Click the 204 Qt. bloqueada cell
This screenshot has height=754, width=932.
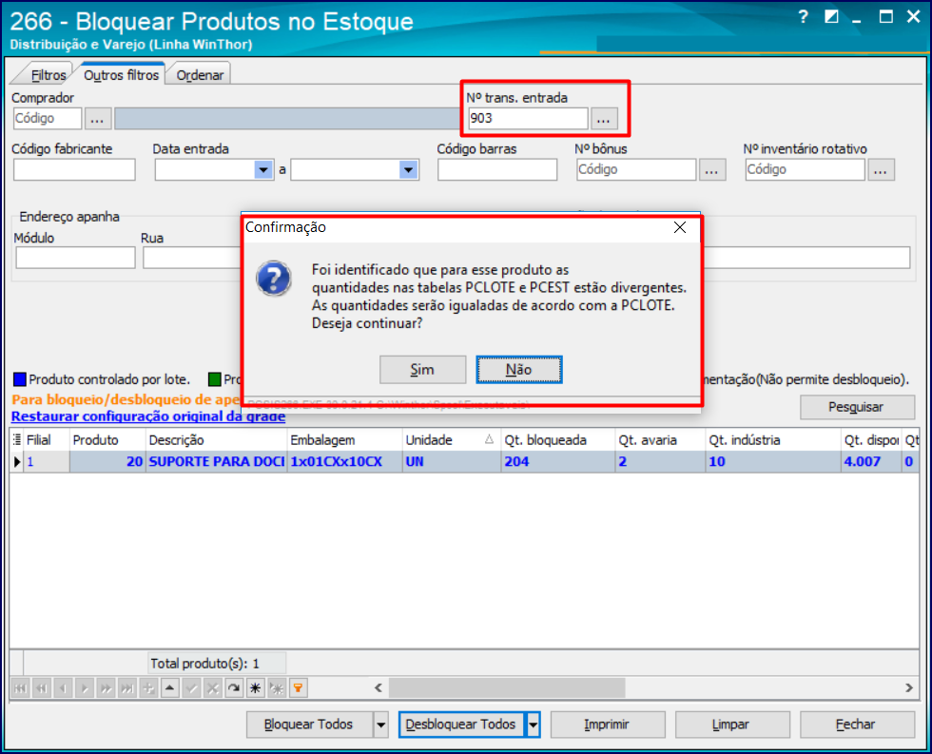tap(558, 462)
